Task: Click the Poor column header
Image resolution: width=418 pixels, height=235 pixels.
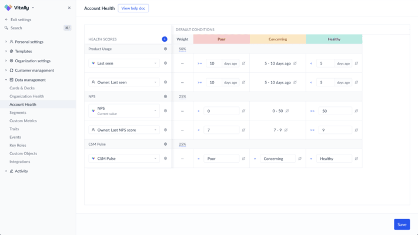Action: [x=222, y=39]
